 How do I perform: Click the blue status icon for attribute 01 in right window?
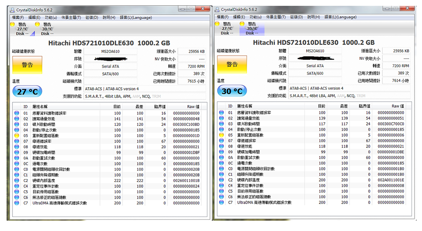(221, 113)
